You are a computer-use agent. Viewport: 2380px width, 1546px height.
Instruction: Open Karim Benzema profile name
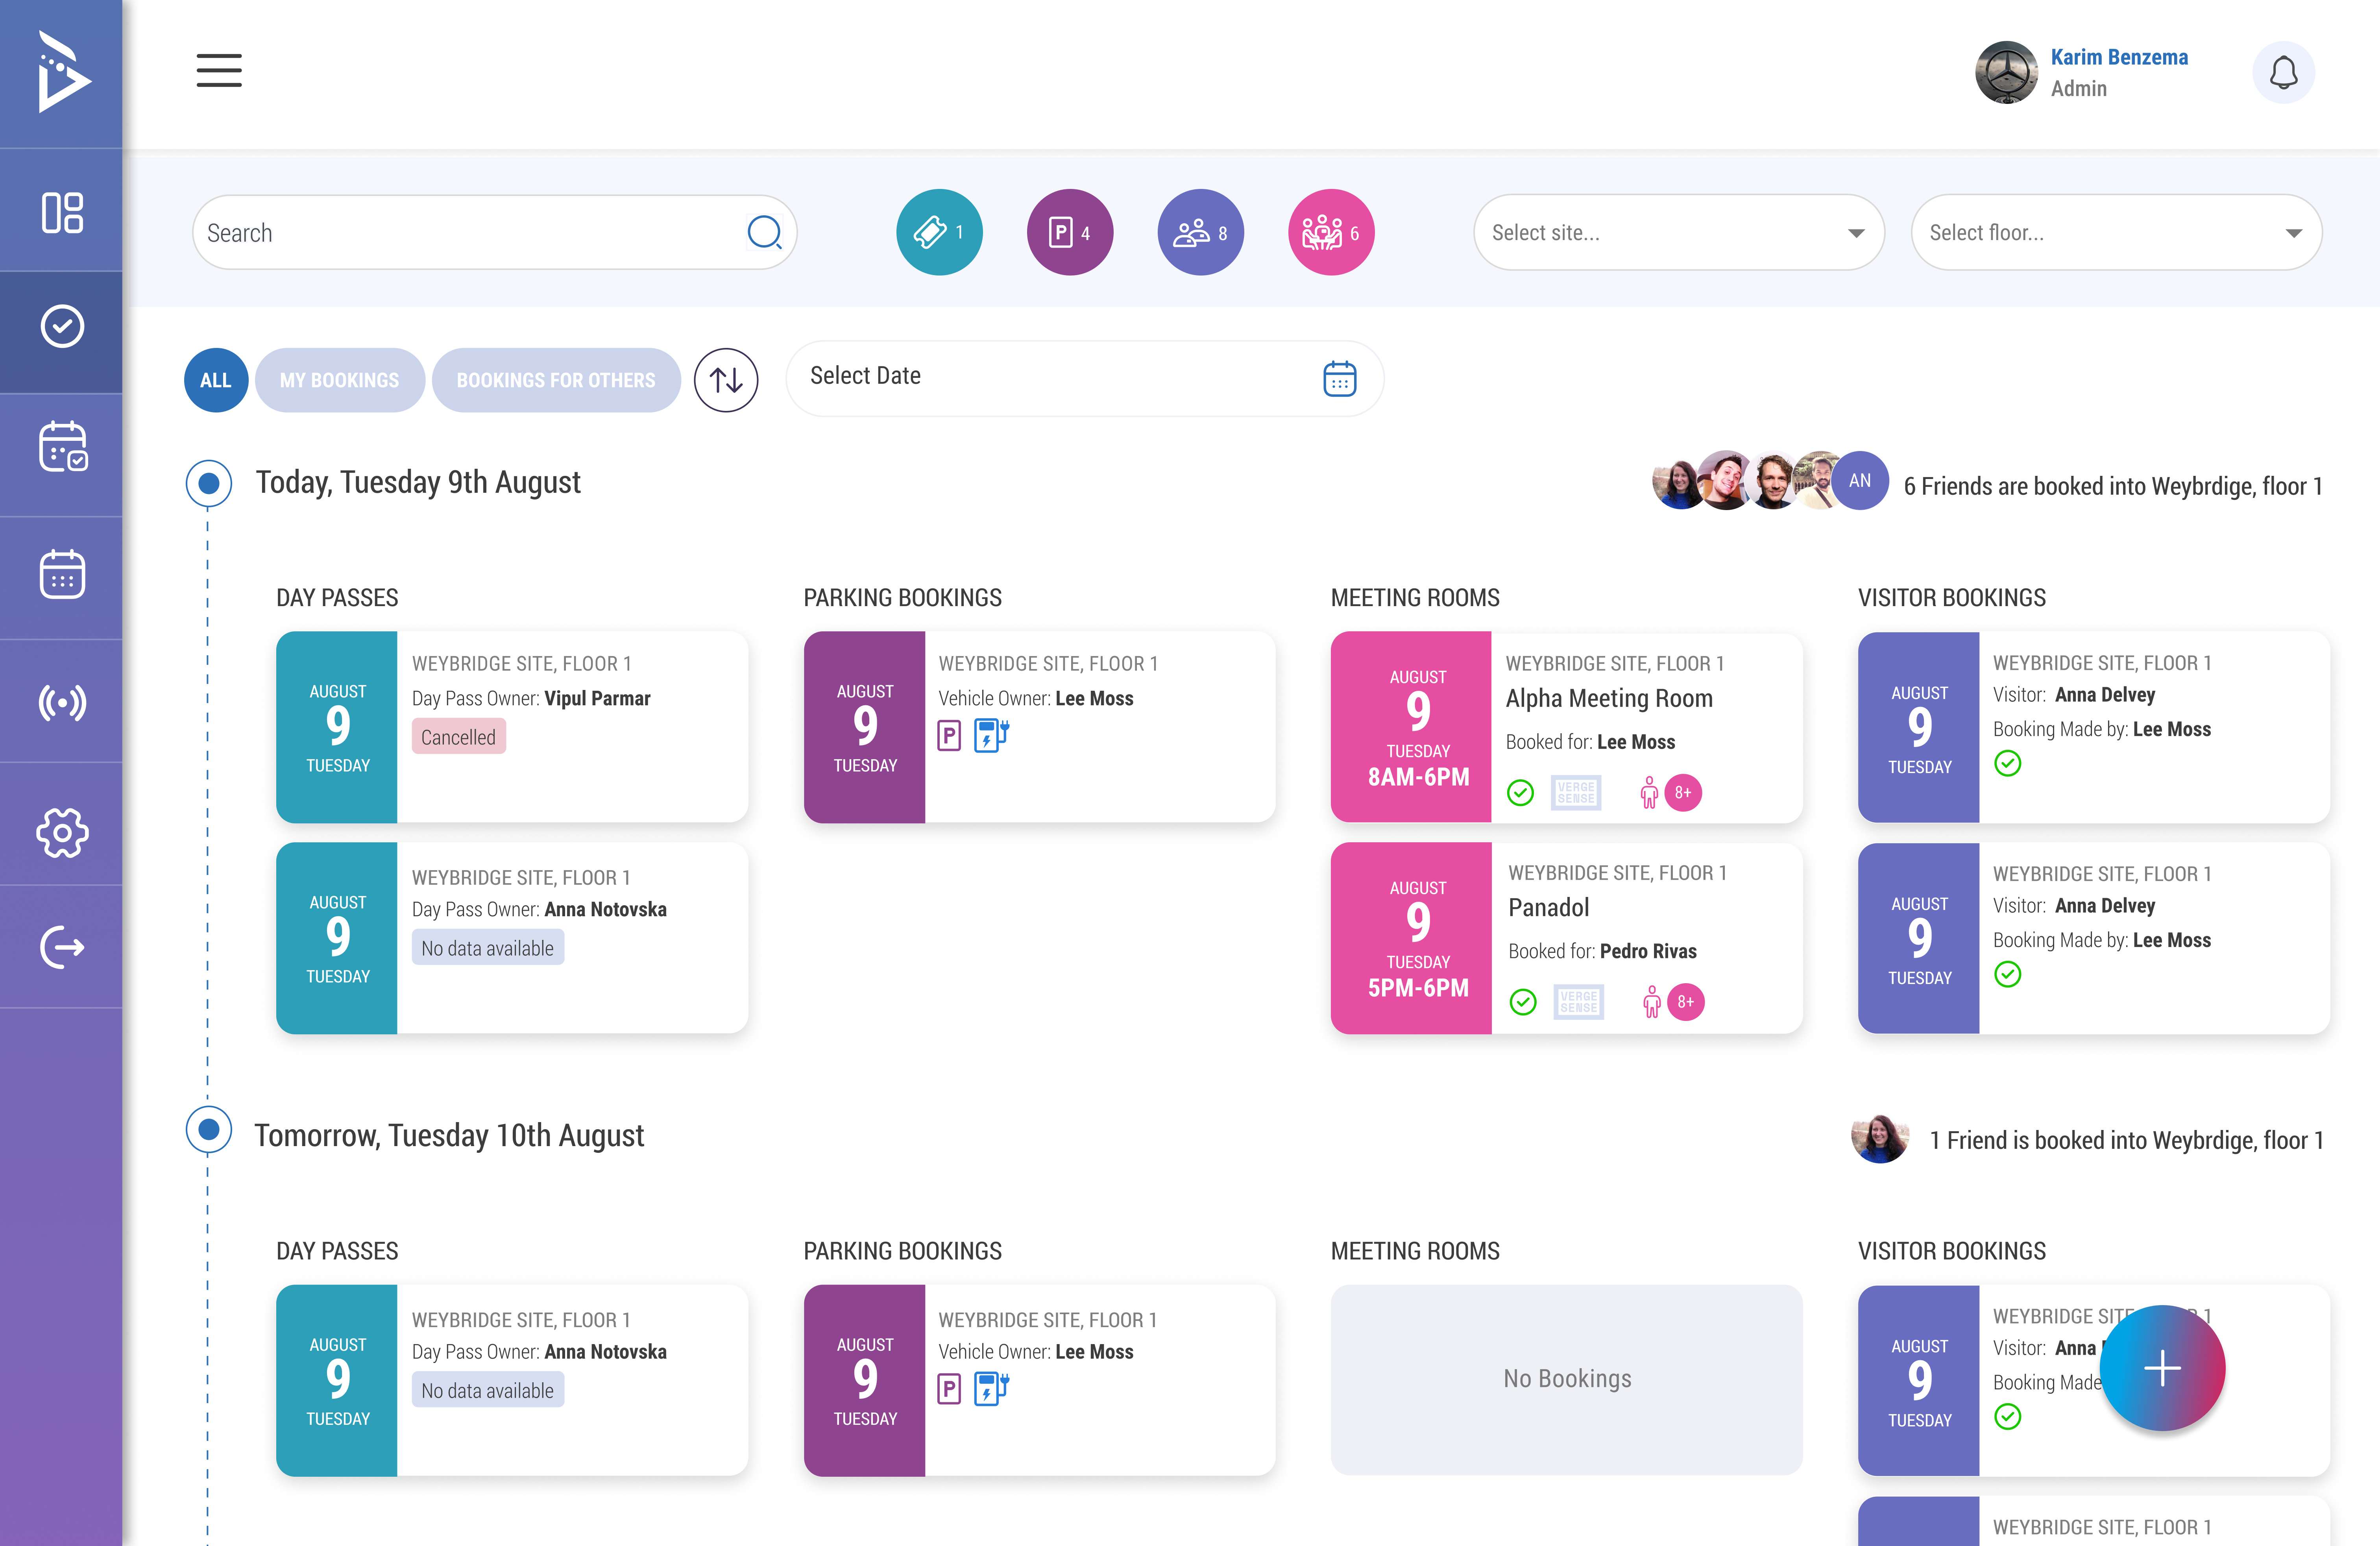tap(2119, 57)
